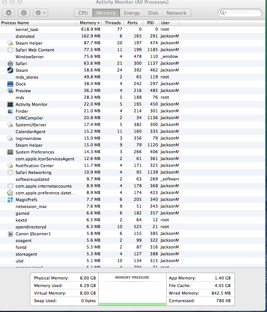Click the Compressed 780 KB value
The image size is (267, 312).
click(223, 301)
